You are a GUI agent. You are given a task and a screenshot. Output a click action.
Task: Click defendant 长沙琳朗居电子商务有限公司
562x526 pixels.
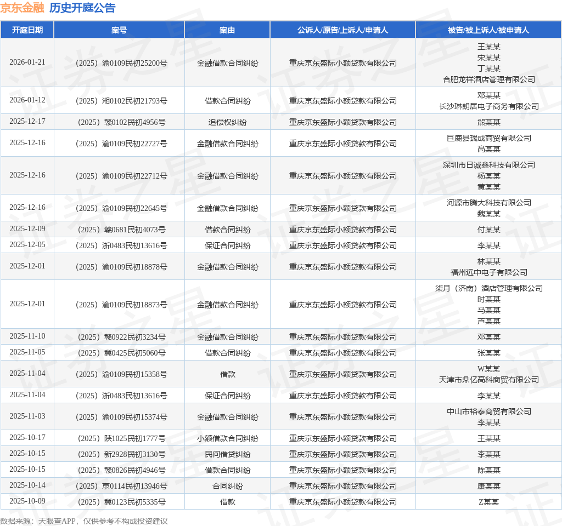(488, 106)
